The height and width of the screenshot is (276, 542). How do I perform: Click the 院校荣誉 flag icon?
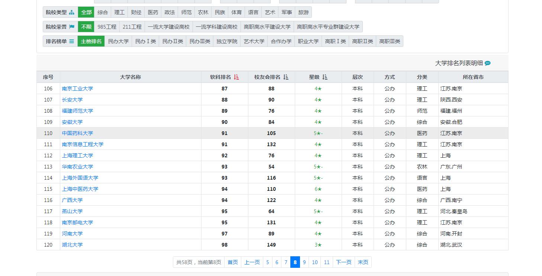(x=72, y=27)
